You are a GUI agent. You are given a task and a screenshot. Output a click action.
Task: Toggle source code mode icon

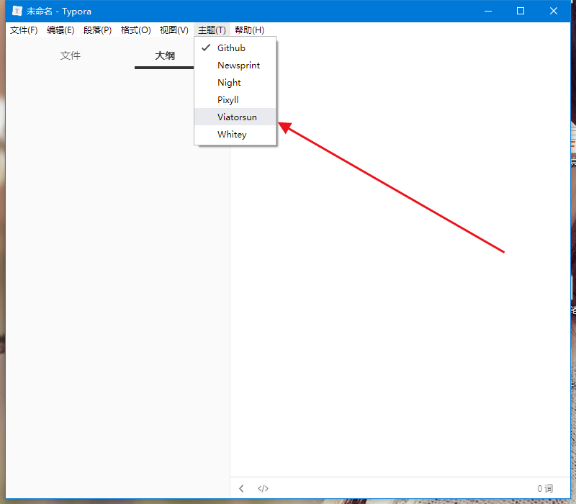pos(263,488)
